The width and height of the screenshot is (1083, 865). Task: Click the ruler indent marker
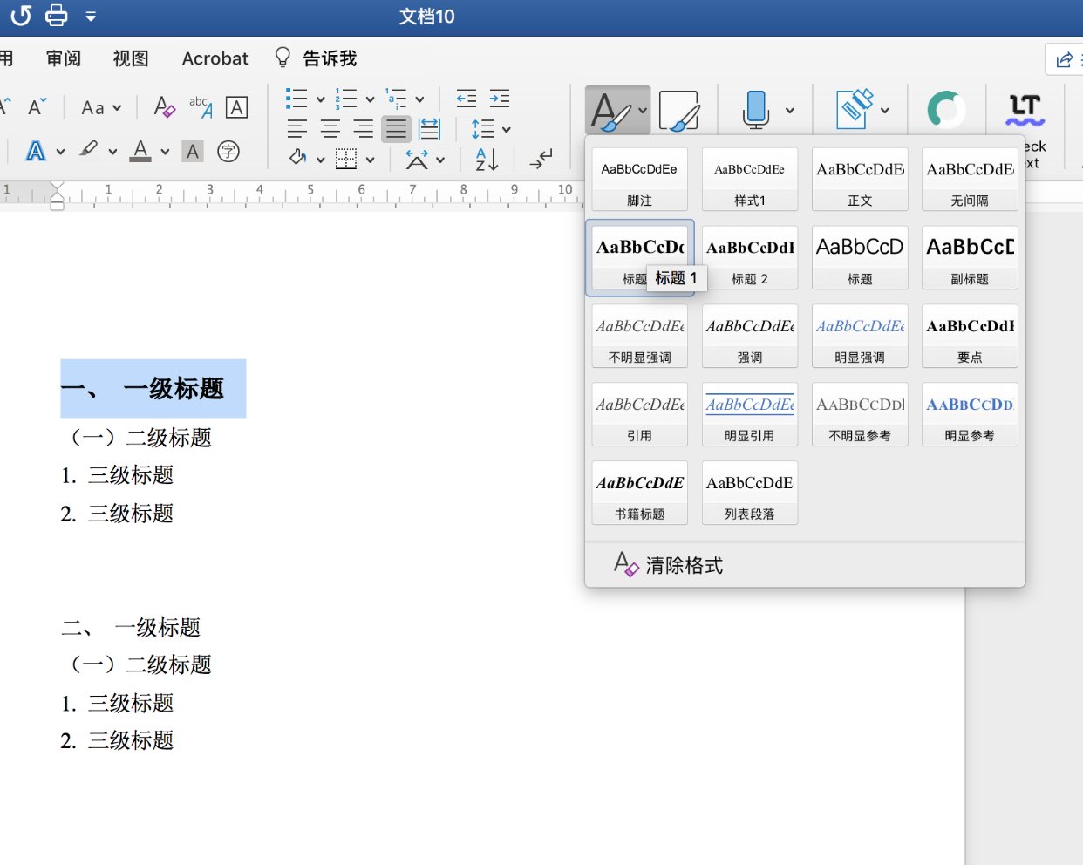(x=57, y=196)
